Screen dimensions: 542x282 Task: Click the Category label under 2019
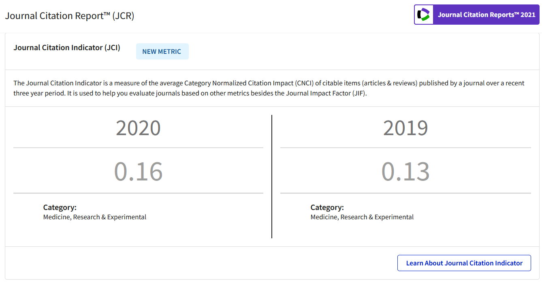pyautogui.click(x=327, y=208)
